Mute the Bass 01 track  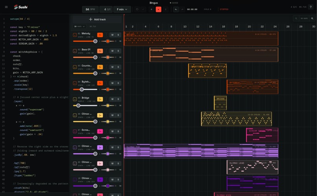tap(112, 51)
